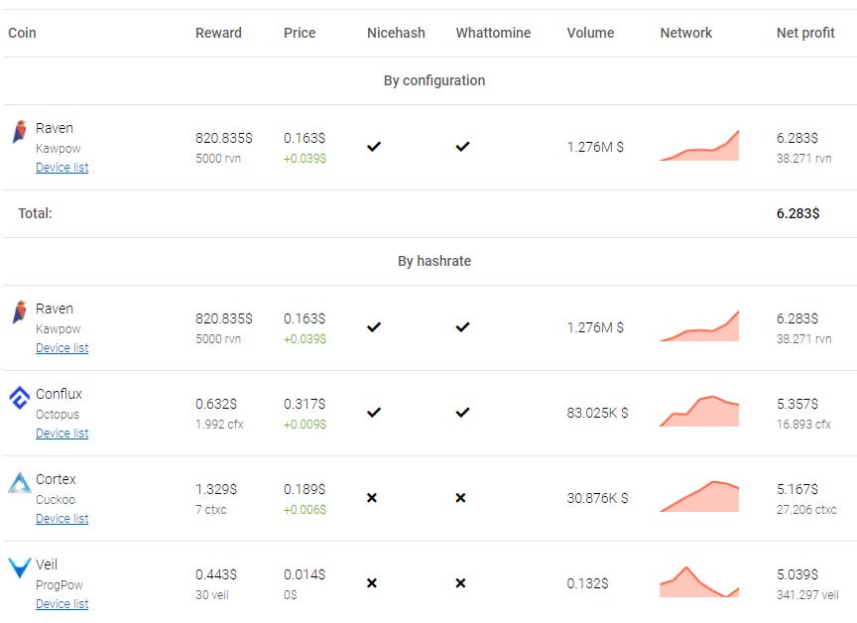Open Device list for Veil
857x623 pixels.
(61, 604)
